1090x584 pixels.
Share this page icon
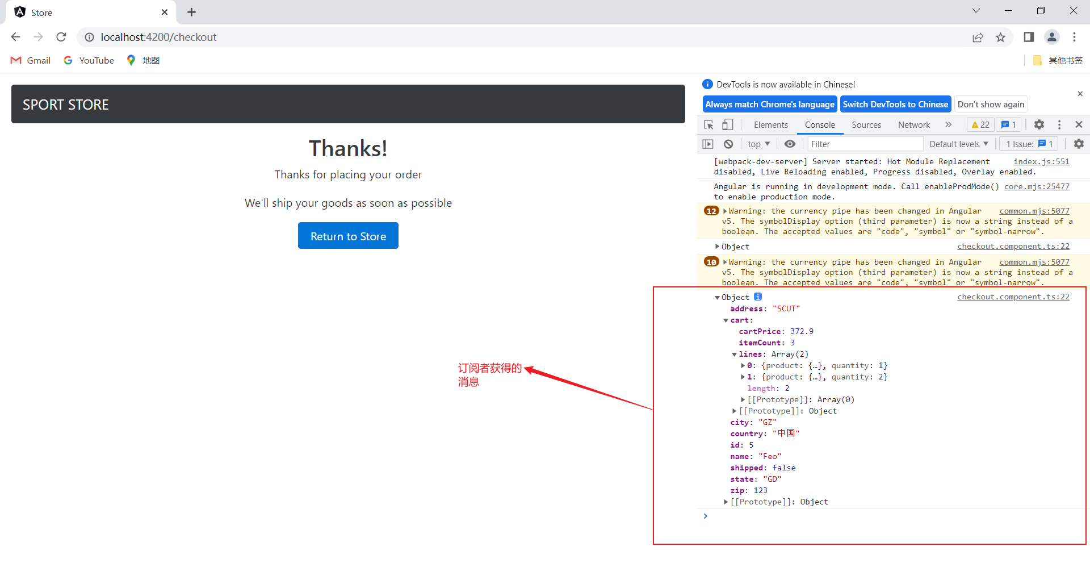pyautogui.click(x=978, y=37)
